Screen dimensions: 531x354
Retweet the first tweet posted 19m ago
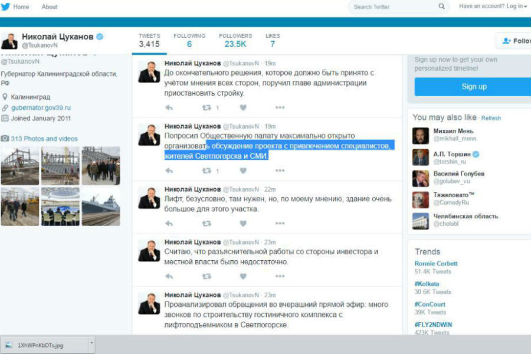[206, 108]
